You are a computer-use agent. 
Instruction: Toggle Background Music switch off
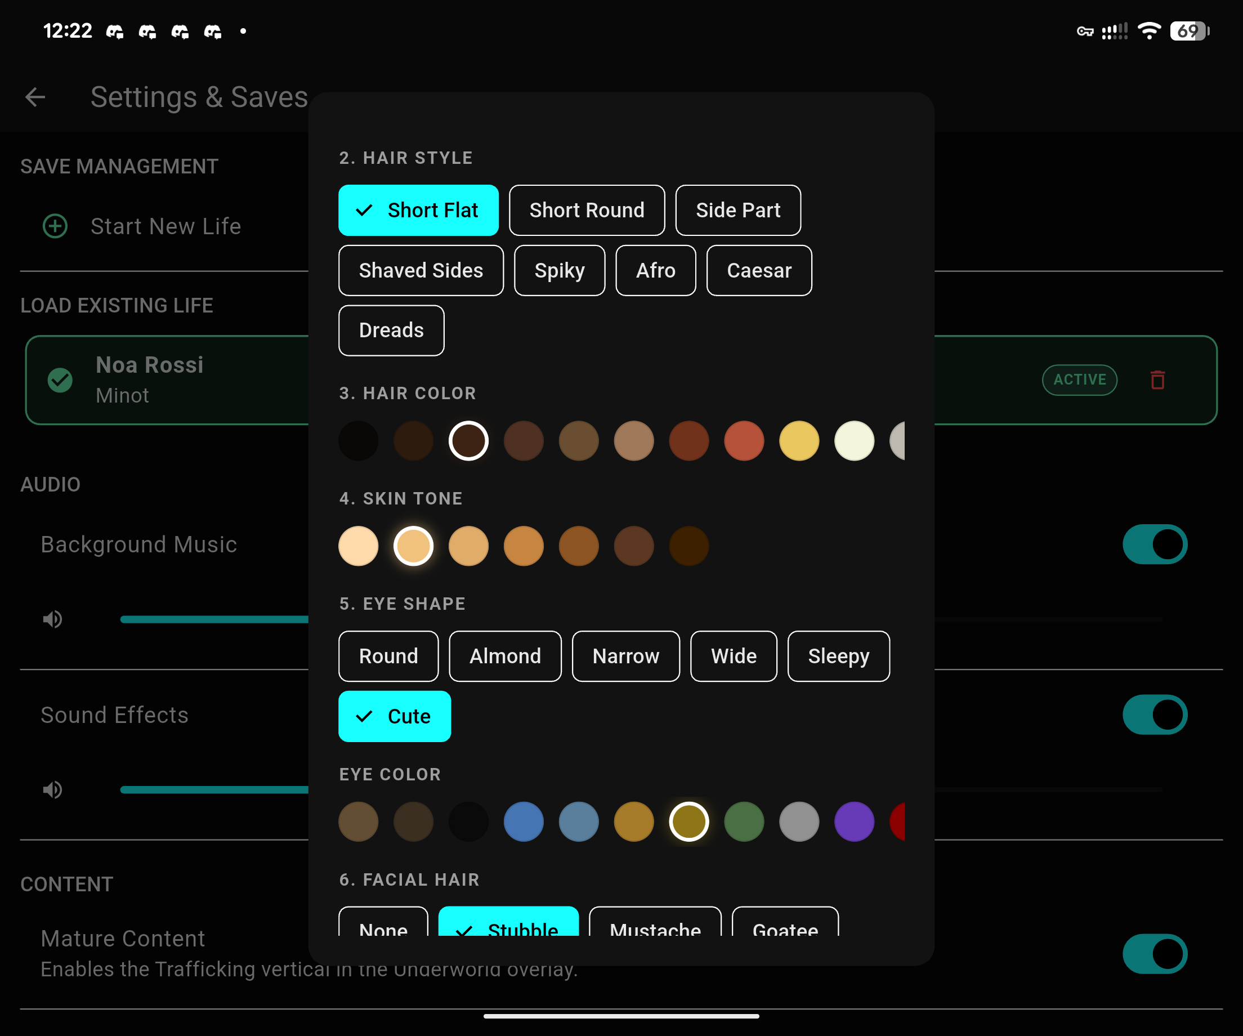pos(1155,544)
